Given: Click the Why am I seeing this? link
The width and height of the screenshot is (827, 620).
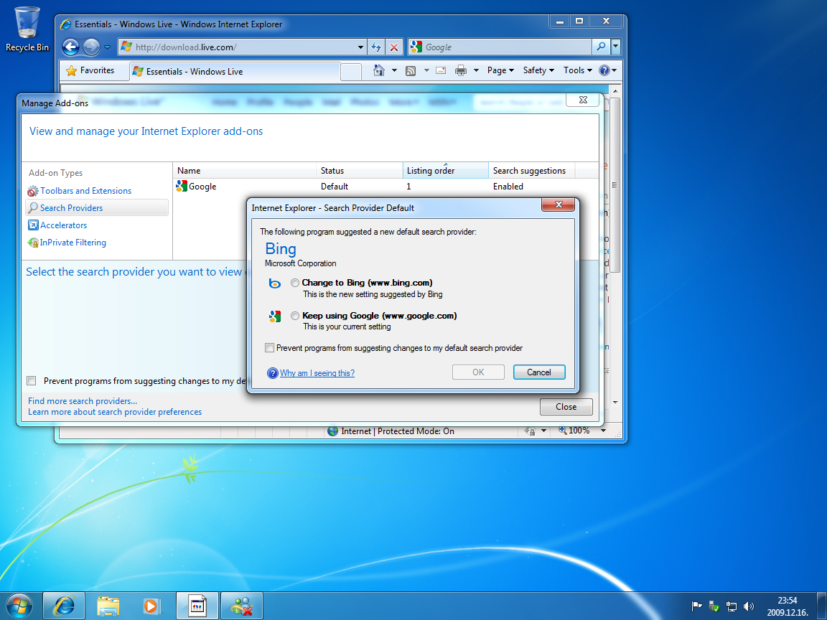Looking at the screenshot, I should pyautogui.click(x=317, y=373).
